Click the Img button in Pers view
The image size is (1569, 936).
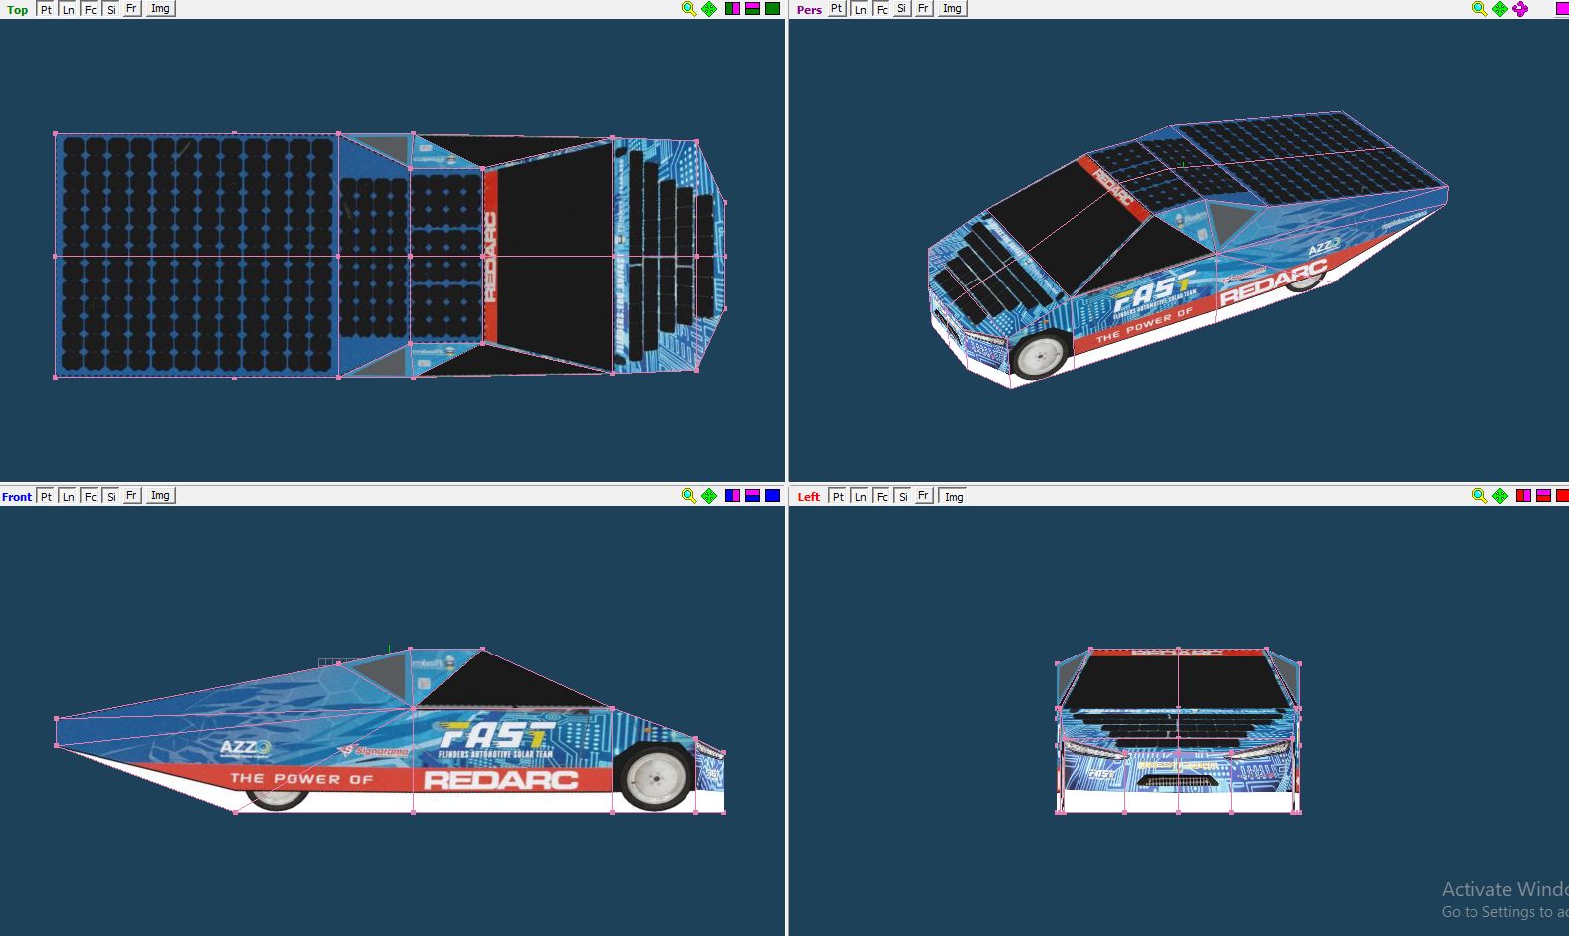tap(952, 9)
